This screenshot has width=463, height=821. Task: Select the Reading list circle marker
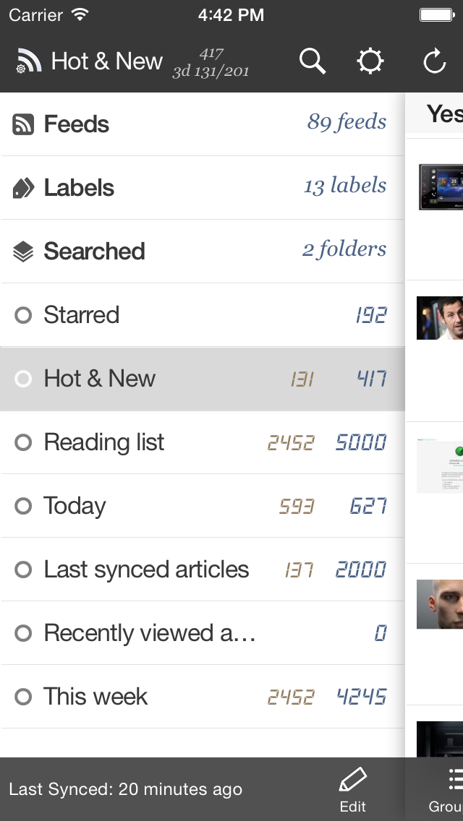click(x=23, y=442)
